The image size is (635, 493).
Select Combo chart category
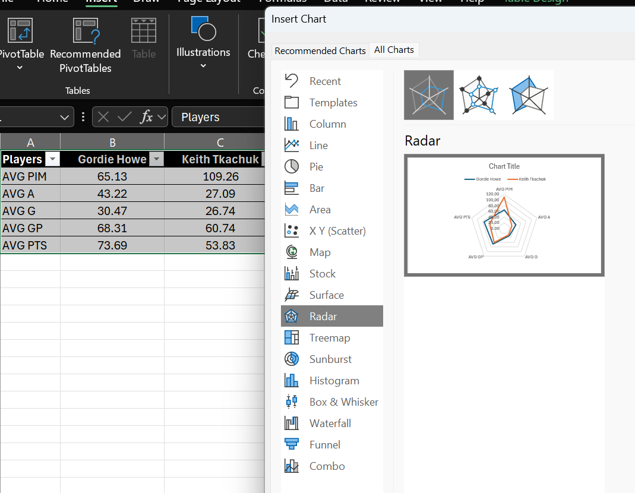coord(331,466)
